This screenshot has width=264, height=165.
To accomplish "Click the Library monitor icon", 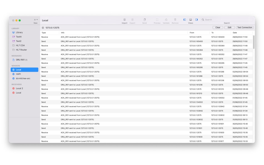I will coord(13,32).
